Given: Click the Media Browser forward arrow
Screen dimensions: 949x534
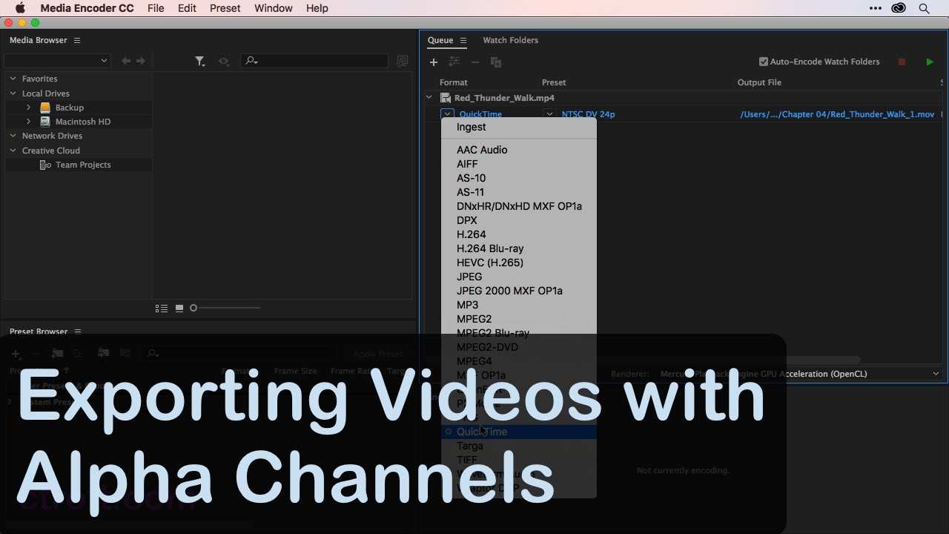Looking at the screenshot, I should point(140,61).
